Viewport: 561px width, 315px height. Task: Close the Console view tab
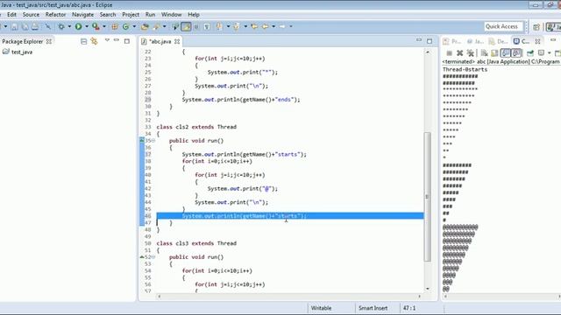point(537,41)
